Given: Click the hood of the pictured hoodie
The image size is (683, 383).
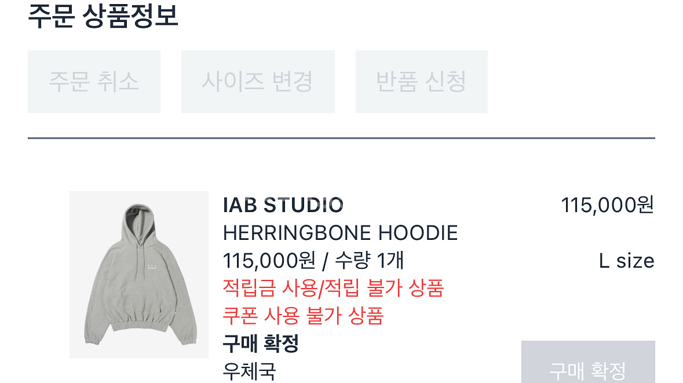Looking at the screenshot, I should [x=139, y=222].
